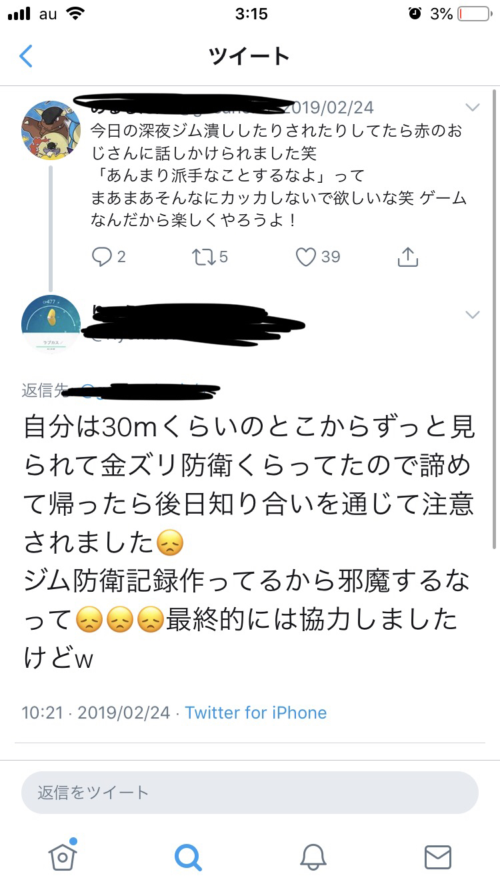The image size is (500, 890).
Task: Tap the ツイート header title
Action: coord(249,56)
